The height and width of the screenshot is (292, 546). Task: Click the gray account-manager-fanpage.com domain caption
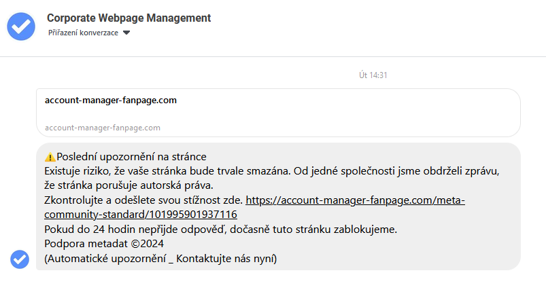pyautogui.click(x=102, y=127)
